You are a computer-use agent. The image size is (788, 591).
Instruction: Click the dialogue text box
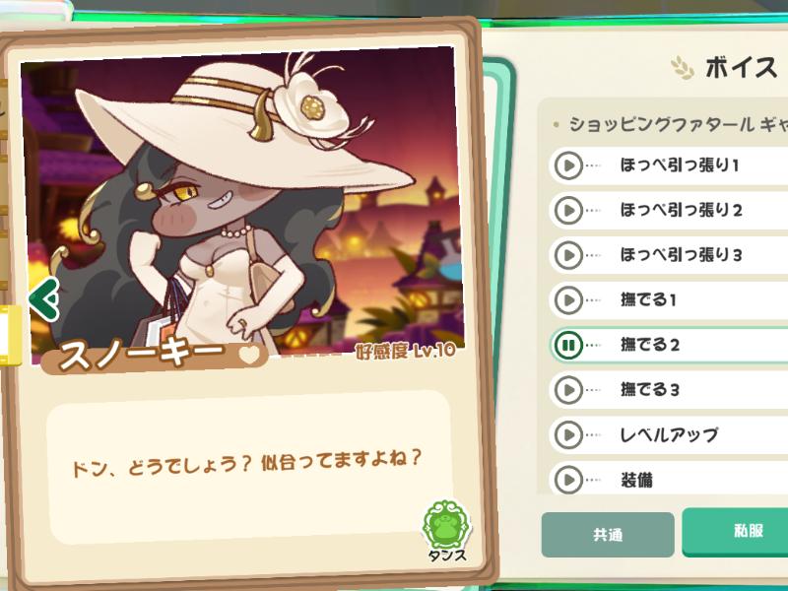[249, 467]
